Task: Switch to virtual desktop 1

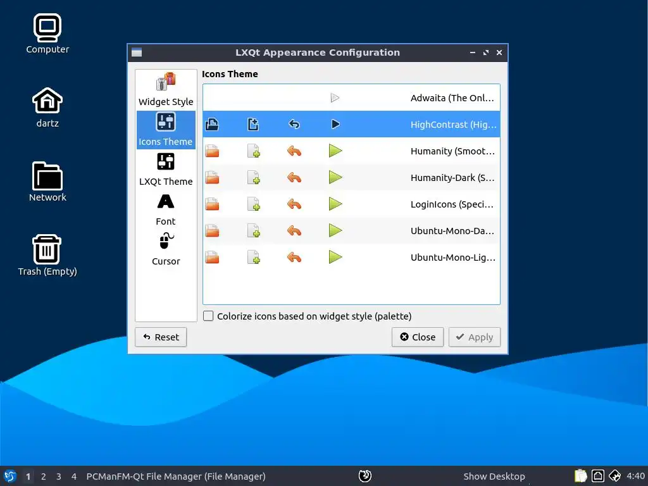Action: click(x=28, y=477)
